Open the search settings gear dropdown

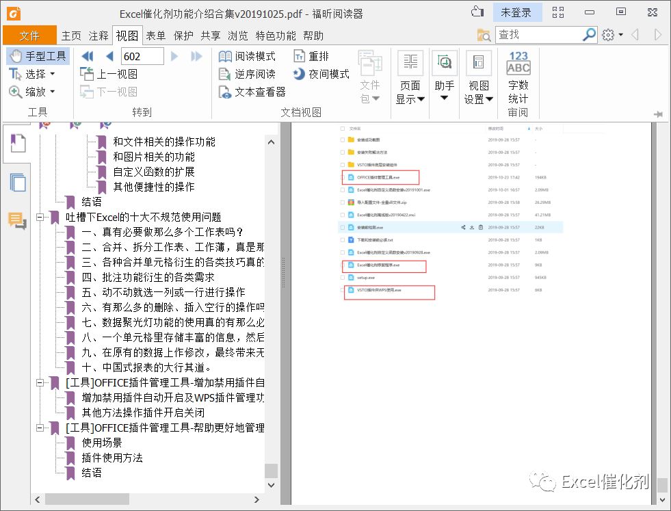click(x=612, y=35)
